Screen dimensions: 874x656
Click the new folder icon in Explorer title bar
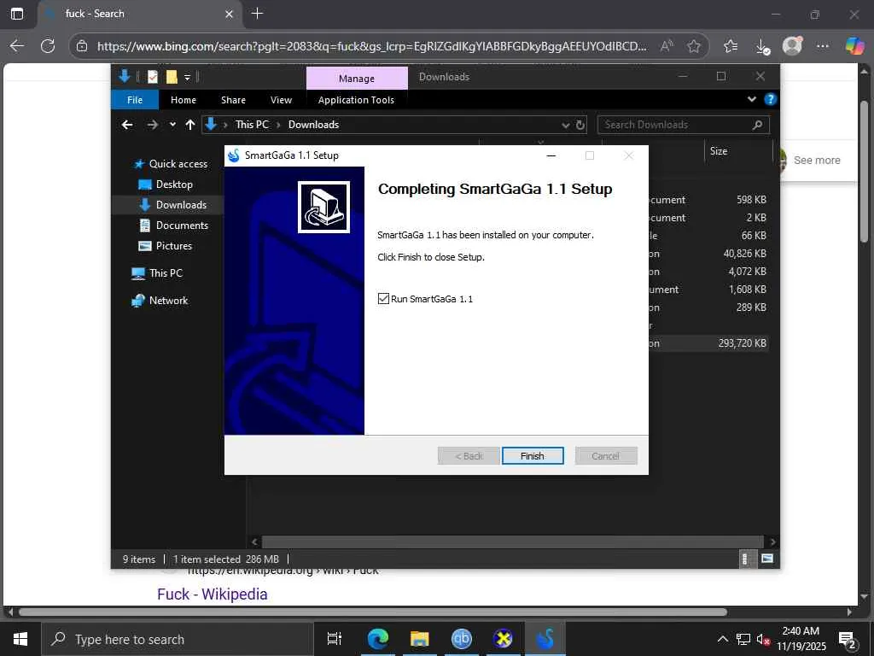172,77
